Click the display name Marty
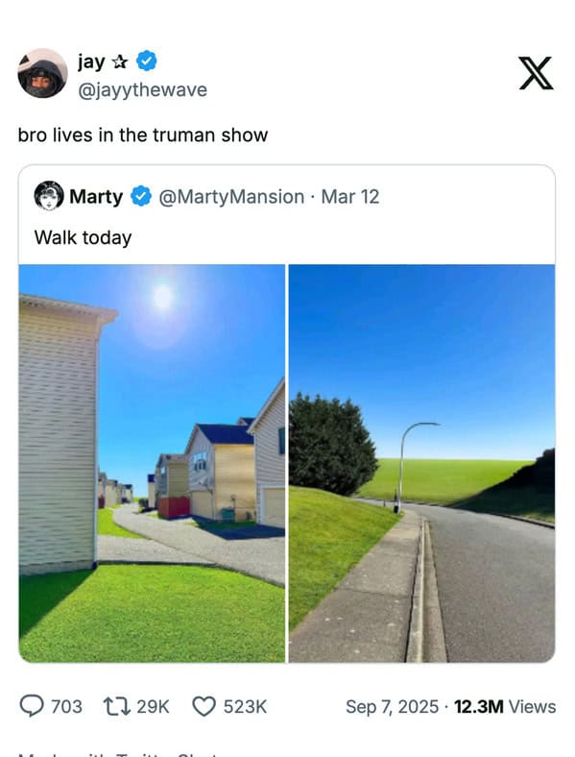Screen dimensions: 575x757 click(96, 197)
